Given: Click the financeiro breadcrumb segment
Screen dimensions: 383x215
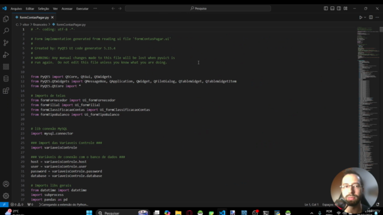Looking at the screenshot, I should [40, 24].
